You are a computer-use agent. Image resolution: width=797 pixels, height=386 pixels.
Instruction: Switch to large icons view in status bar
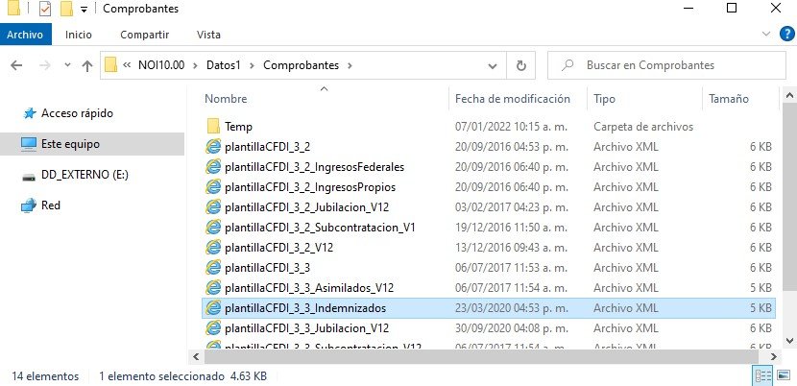click(x=784, y=376)
